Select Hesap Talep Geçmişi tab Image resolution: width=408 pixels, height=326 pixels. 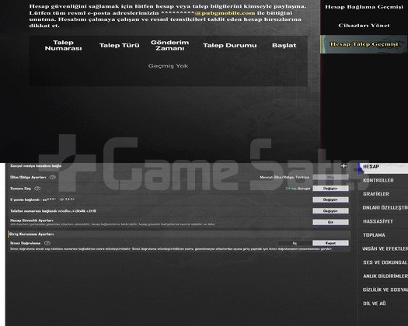364,44
